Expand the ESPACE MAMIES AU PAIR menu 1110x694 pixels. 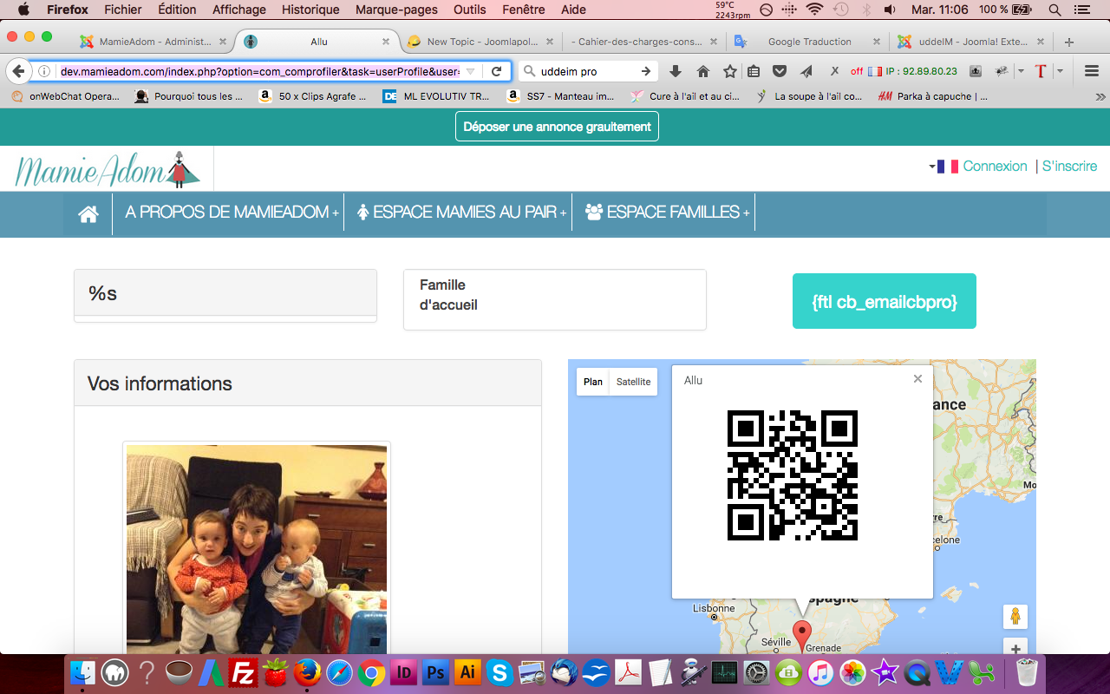[460, 213]
